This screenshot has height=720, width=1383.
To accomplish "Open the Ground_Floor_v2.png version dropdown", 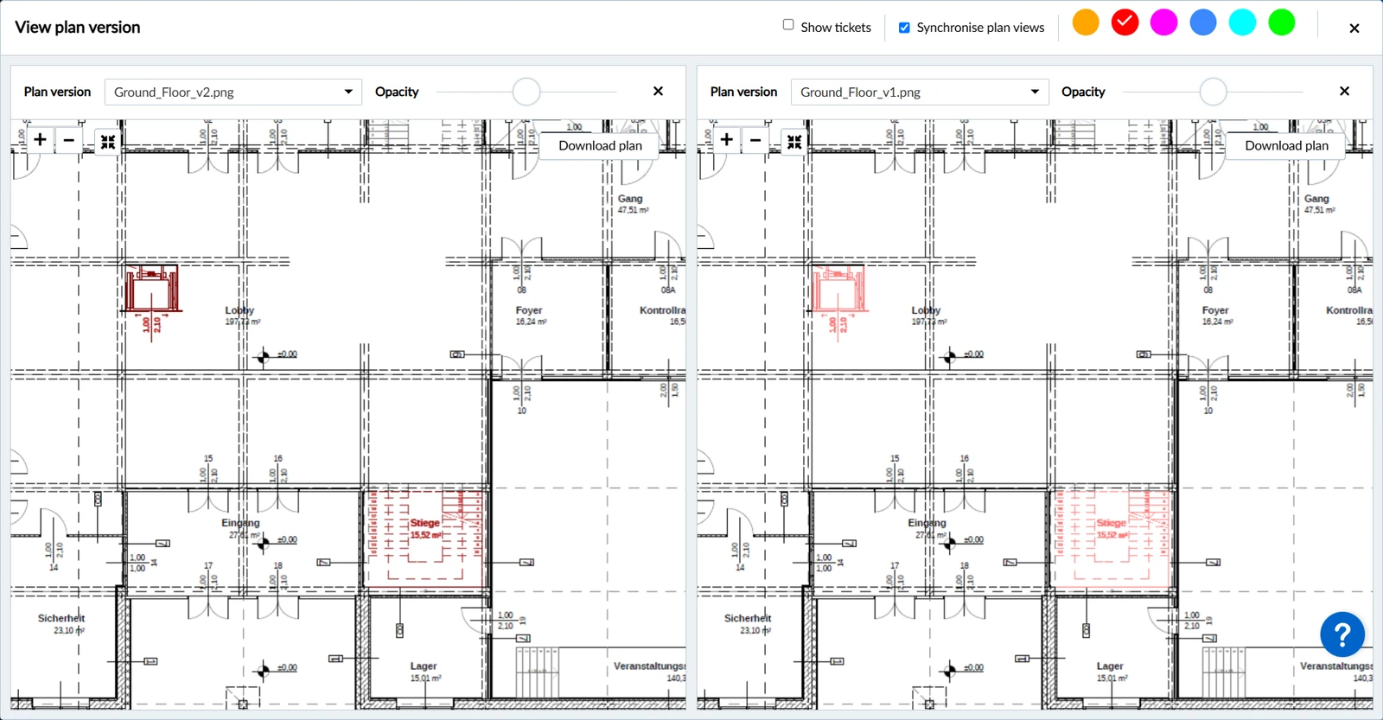I will coord(233,92).
